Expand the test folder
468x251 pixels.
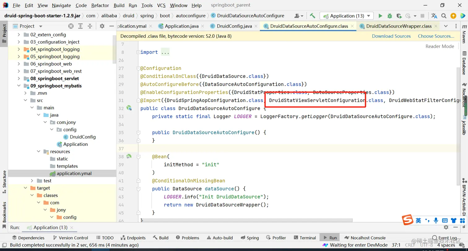coord(32,181)
